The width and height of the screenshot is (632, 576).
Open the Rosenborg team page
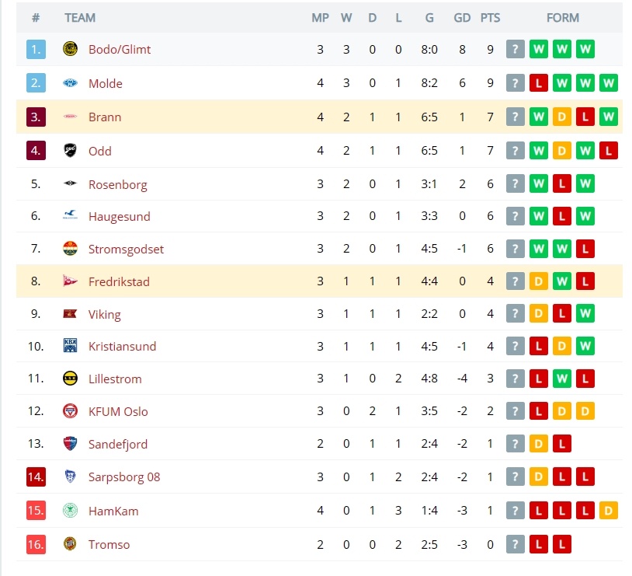[x=118, y=184]
